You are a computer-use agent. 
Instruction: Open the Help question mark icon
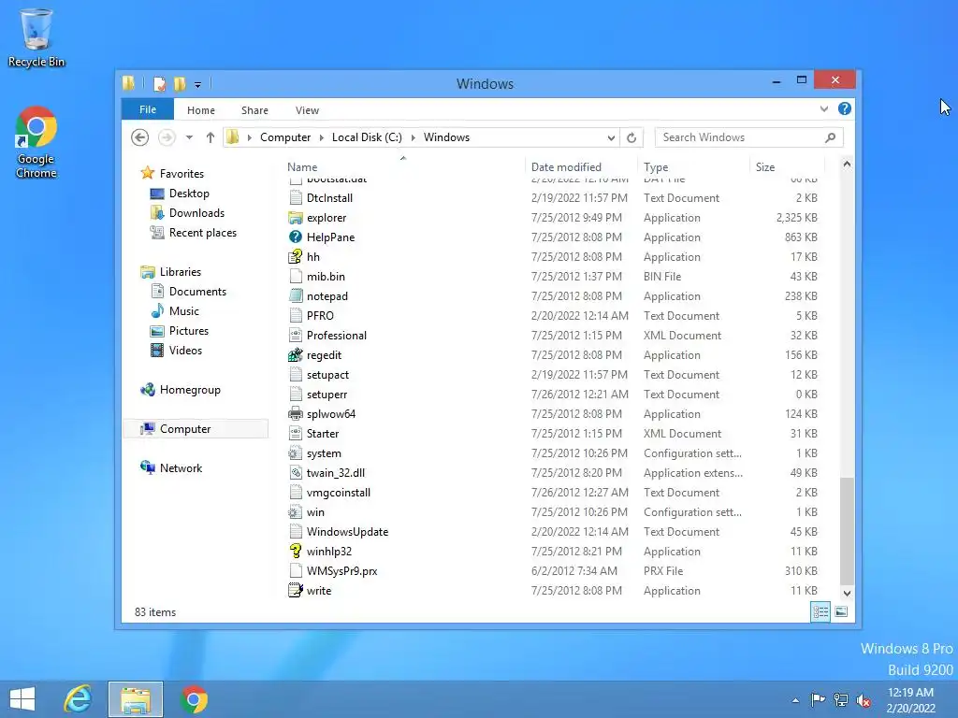[845, 108]
